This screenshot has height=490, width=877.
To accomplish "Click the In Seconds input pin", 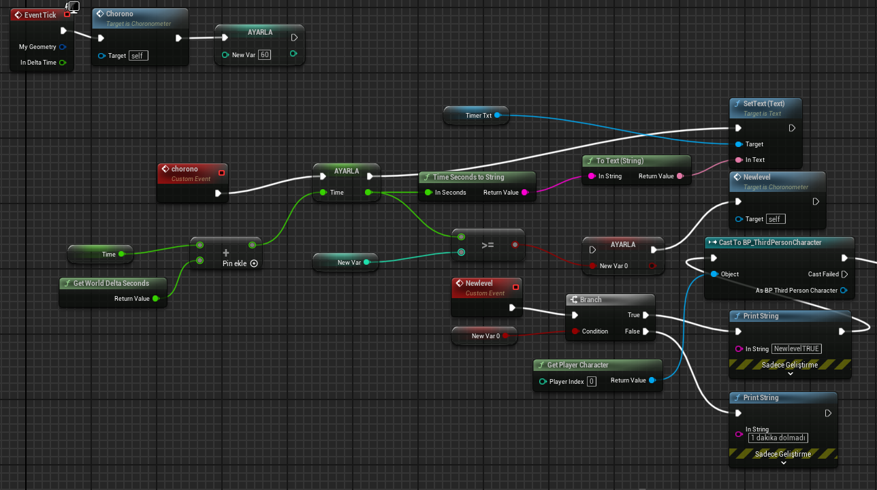I will click(428, 193).
